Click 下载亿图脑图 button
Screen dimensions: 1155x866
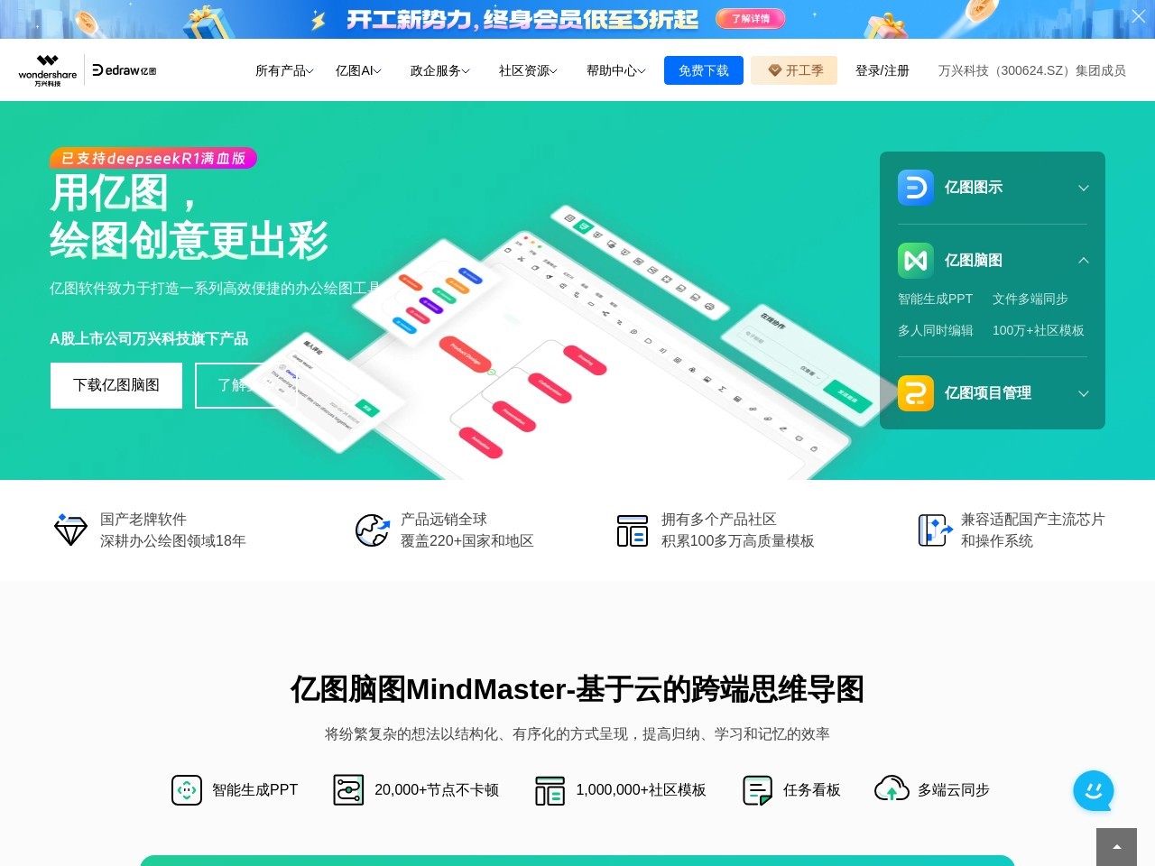click(x=116, y=385)
